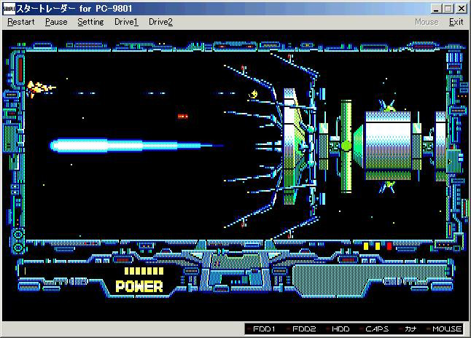The height and width of the screenshot is (338, 471).
Task: Click the large cylindrical station module
Action: [x=388, y=146]
